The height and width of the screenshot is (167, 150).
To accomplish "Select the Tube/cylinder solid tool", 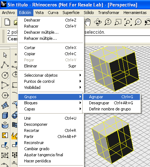I will (5, 125).
